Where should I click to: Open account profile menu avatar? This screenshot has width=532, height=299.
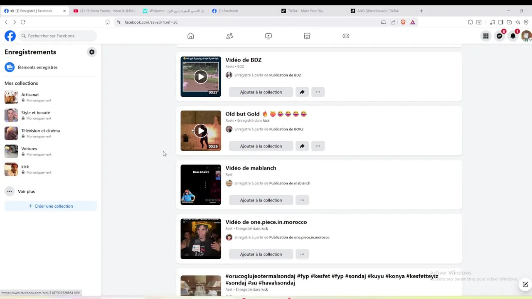(526, 36)
